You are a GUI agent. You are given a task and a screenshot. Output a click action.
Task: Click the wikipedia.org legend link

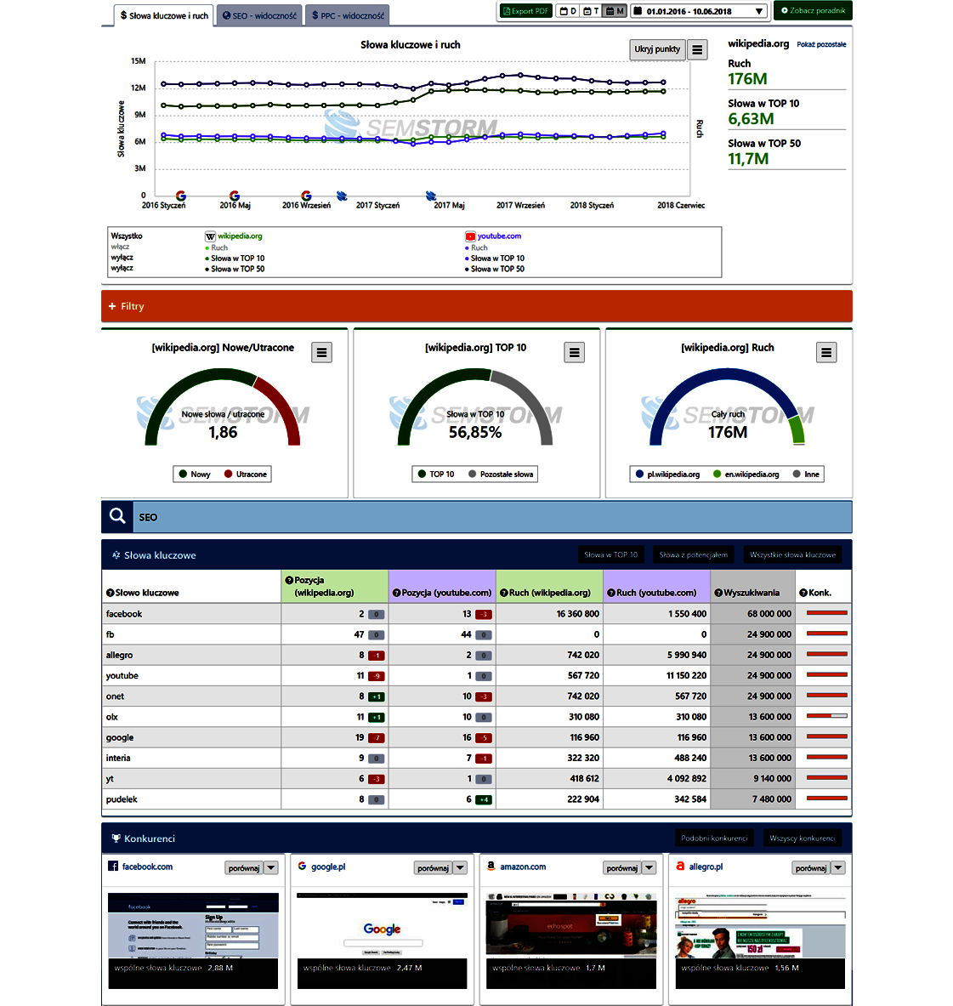pos(240,236)
